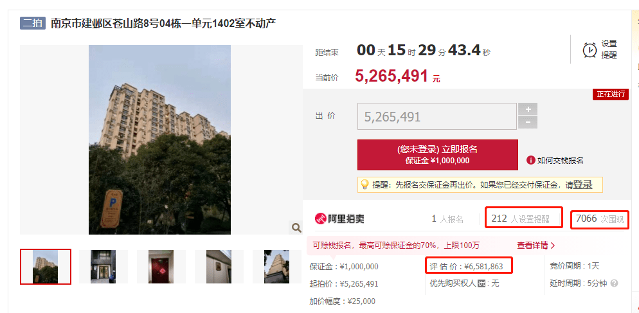Click the 设置提醒 text label
The height and width of the screenshot is (313, 639).
609,49
